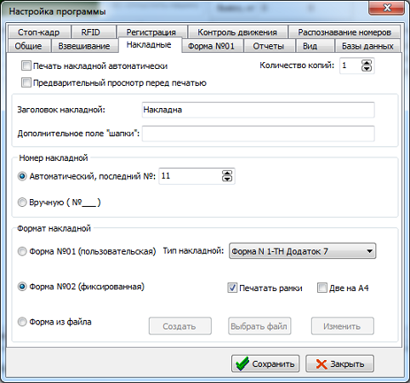The width and height of the screenshot is (410, 383).
Task: Click the green checkmark Save icon
Action: click(x=242, y=363)
